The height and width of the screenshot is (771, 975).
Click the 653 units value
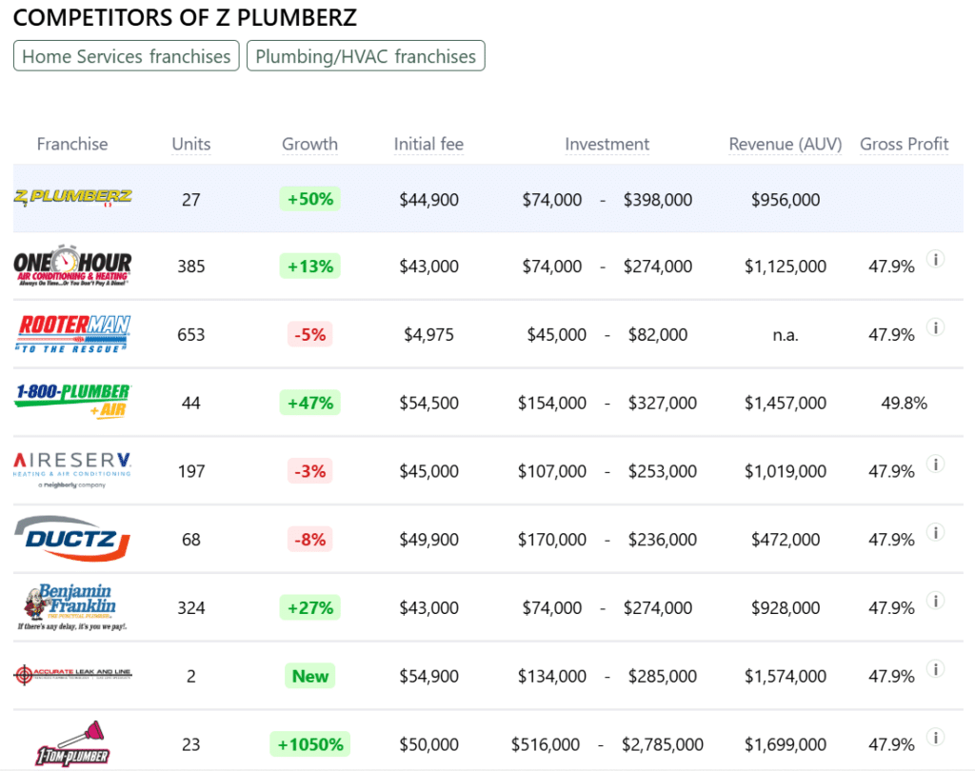pyautogui.click(x=190, y=334)
